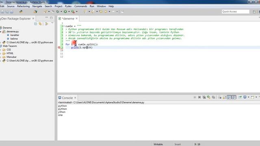Clear the console output

click(x=220, y=97)
